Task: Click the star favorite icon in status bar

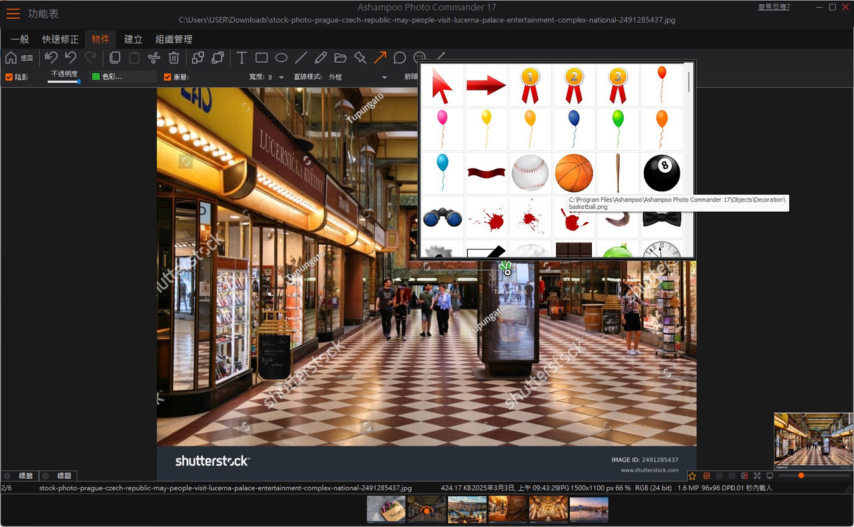Action: (x=693, y=476)
